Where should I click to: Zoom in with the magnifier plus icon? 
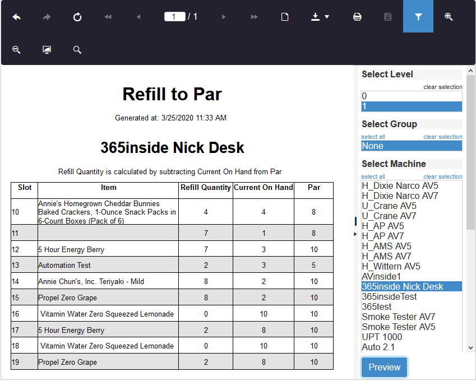449,17
